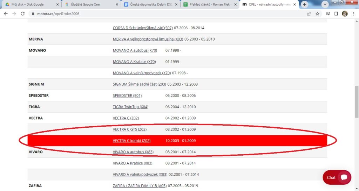Open the side panel icon
The height and width of the screenshot is (191, 359).
336,14
